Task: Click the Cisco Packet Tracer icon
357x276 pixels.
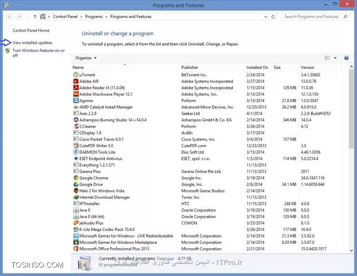Action: pyautogui.click(x=76, y=139)
